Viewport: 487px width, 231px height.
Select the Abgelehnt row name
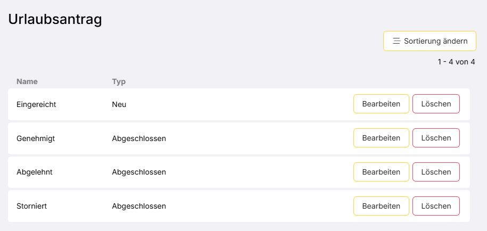(x=35, y=172)
